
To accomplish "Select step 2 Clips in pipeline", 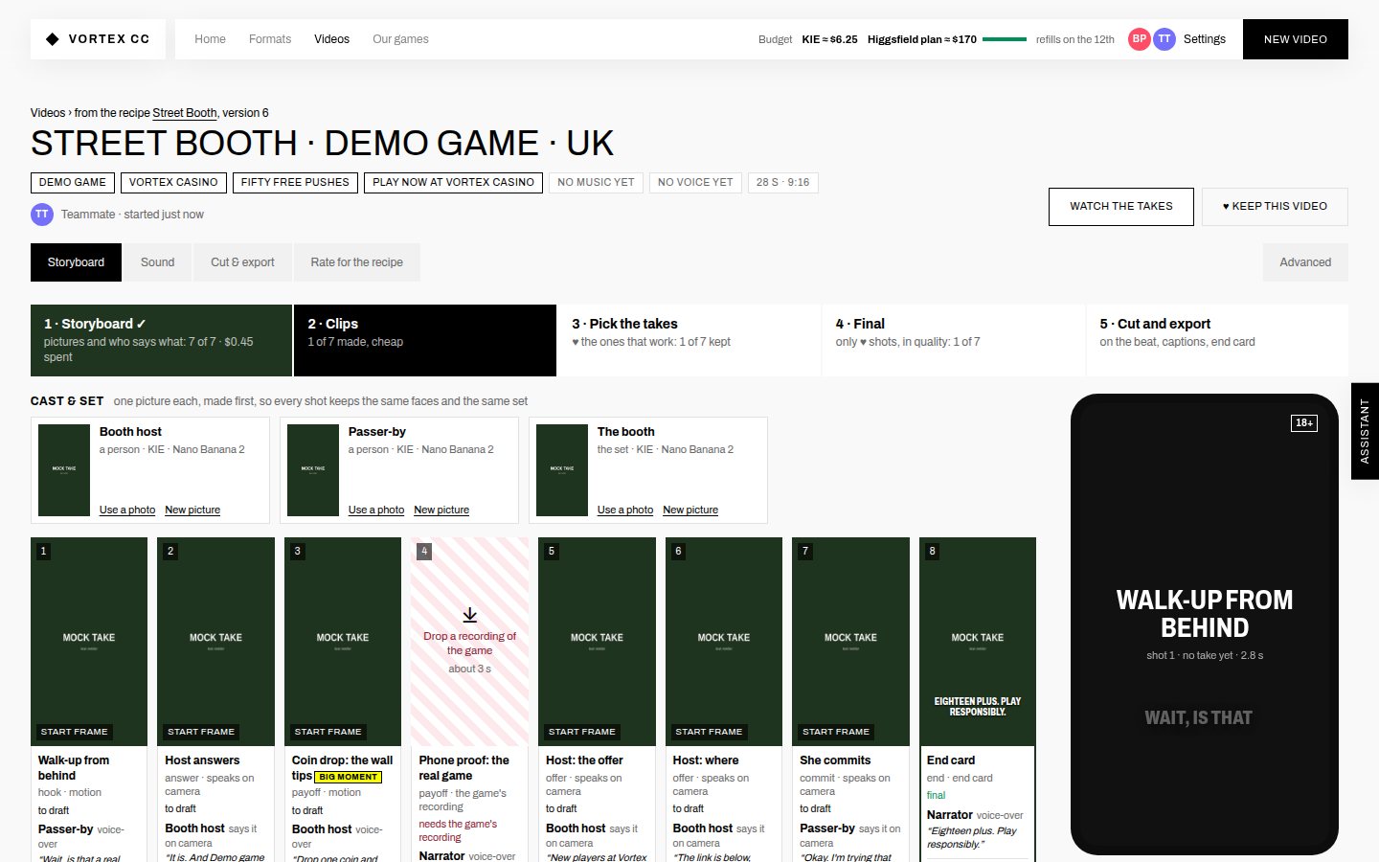I will [425, 340].
